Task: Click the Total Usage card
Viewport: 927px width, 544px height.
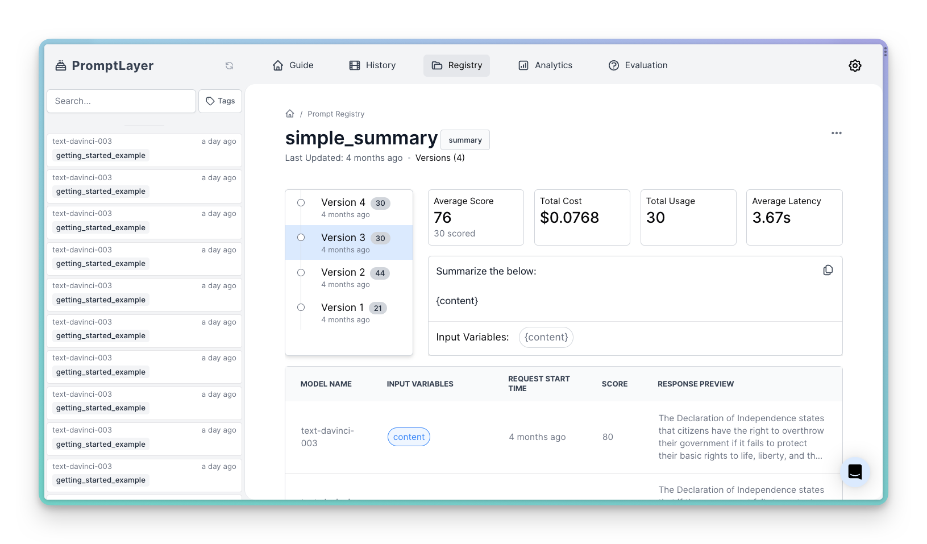Action: coord(688,217)
